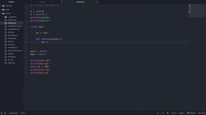Click the LF line ending selector
206x115 pixels.
tap(158, 113)
